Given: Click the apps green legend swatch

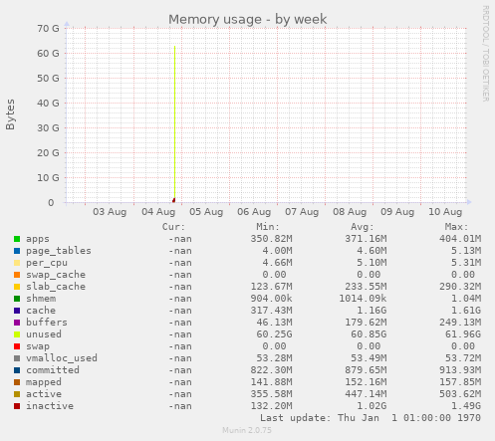Looking at the screenshot, I should point(17,239).
